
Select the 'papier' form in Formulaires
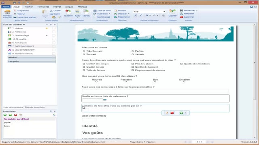[x=7, y=122]
